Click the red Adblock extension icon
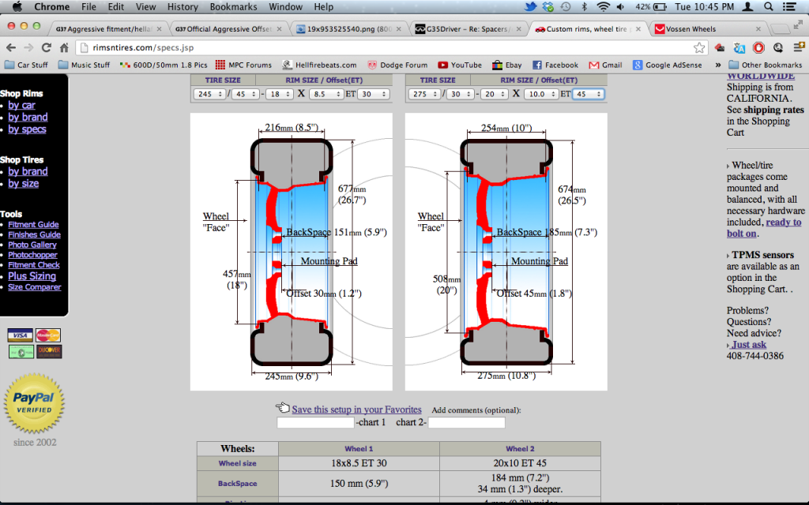Screen dimensions: 809x505 point(758,48)
